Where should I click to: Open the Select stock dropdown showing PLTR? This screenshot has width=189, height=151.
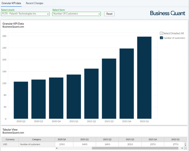pyautogui.click(x=25, y=14)
